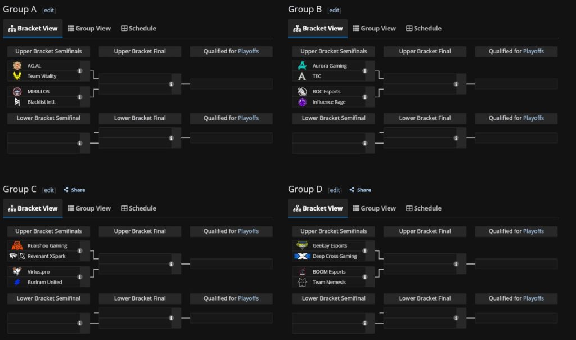576x340 pixels.
Task: Open match info for BOOM Esports vs Team Nemesis
Action: 364,277
